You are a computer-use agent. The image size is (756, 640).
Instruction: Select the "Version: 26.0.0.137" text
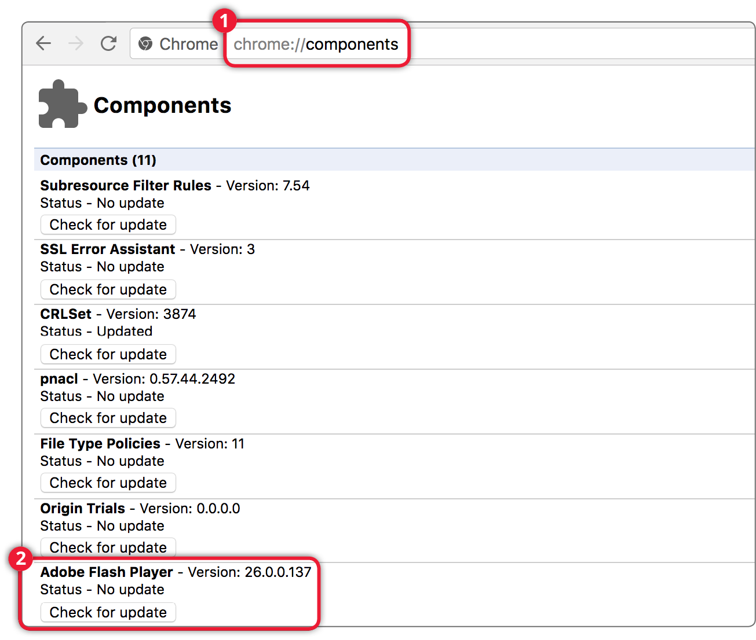click(x=250, y=572)
